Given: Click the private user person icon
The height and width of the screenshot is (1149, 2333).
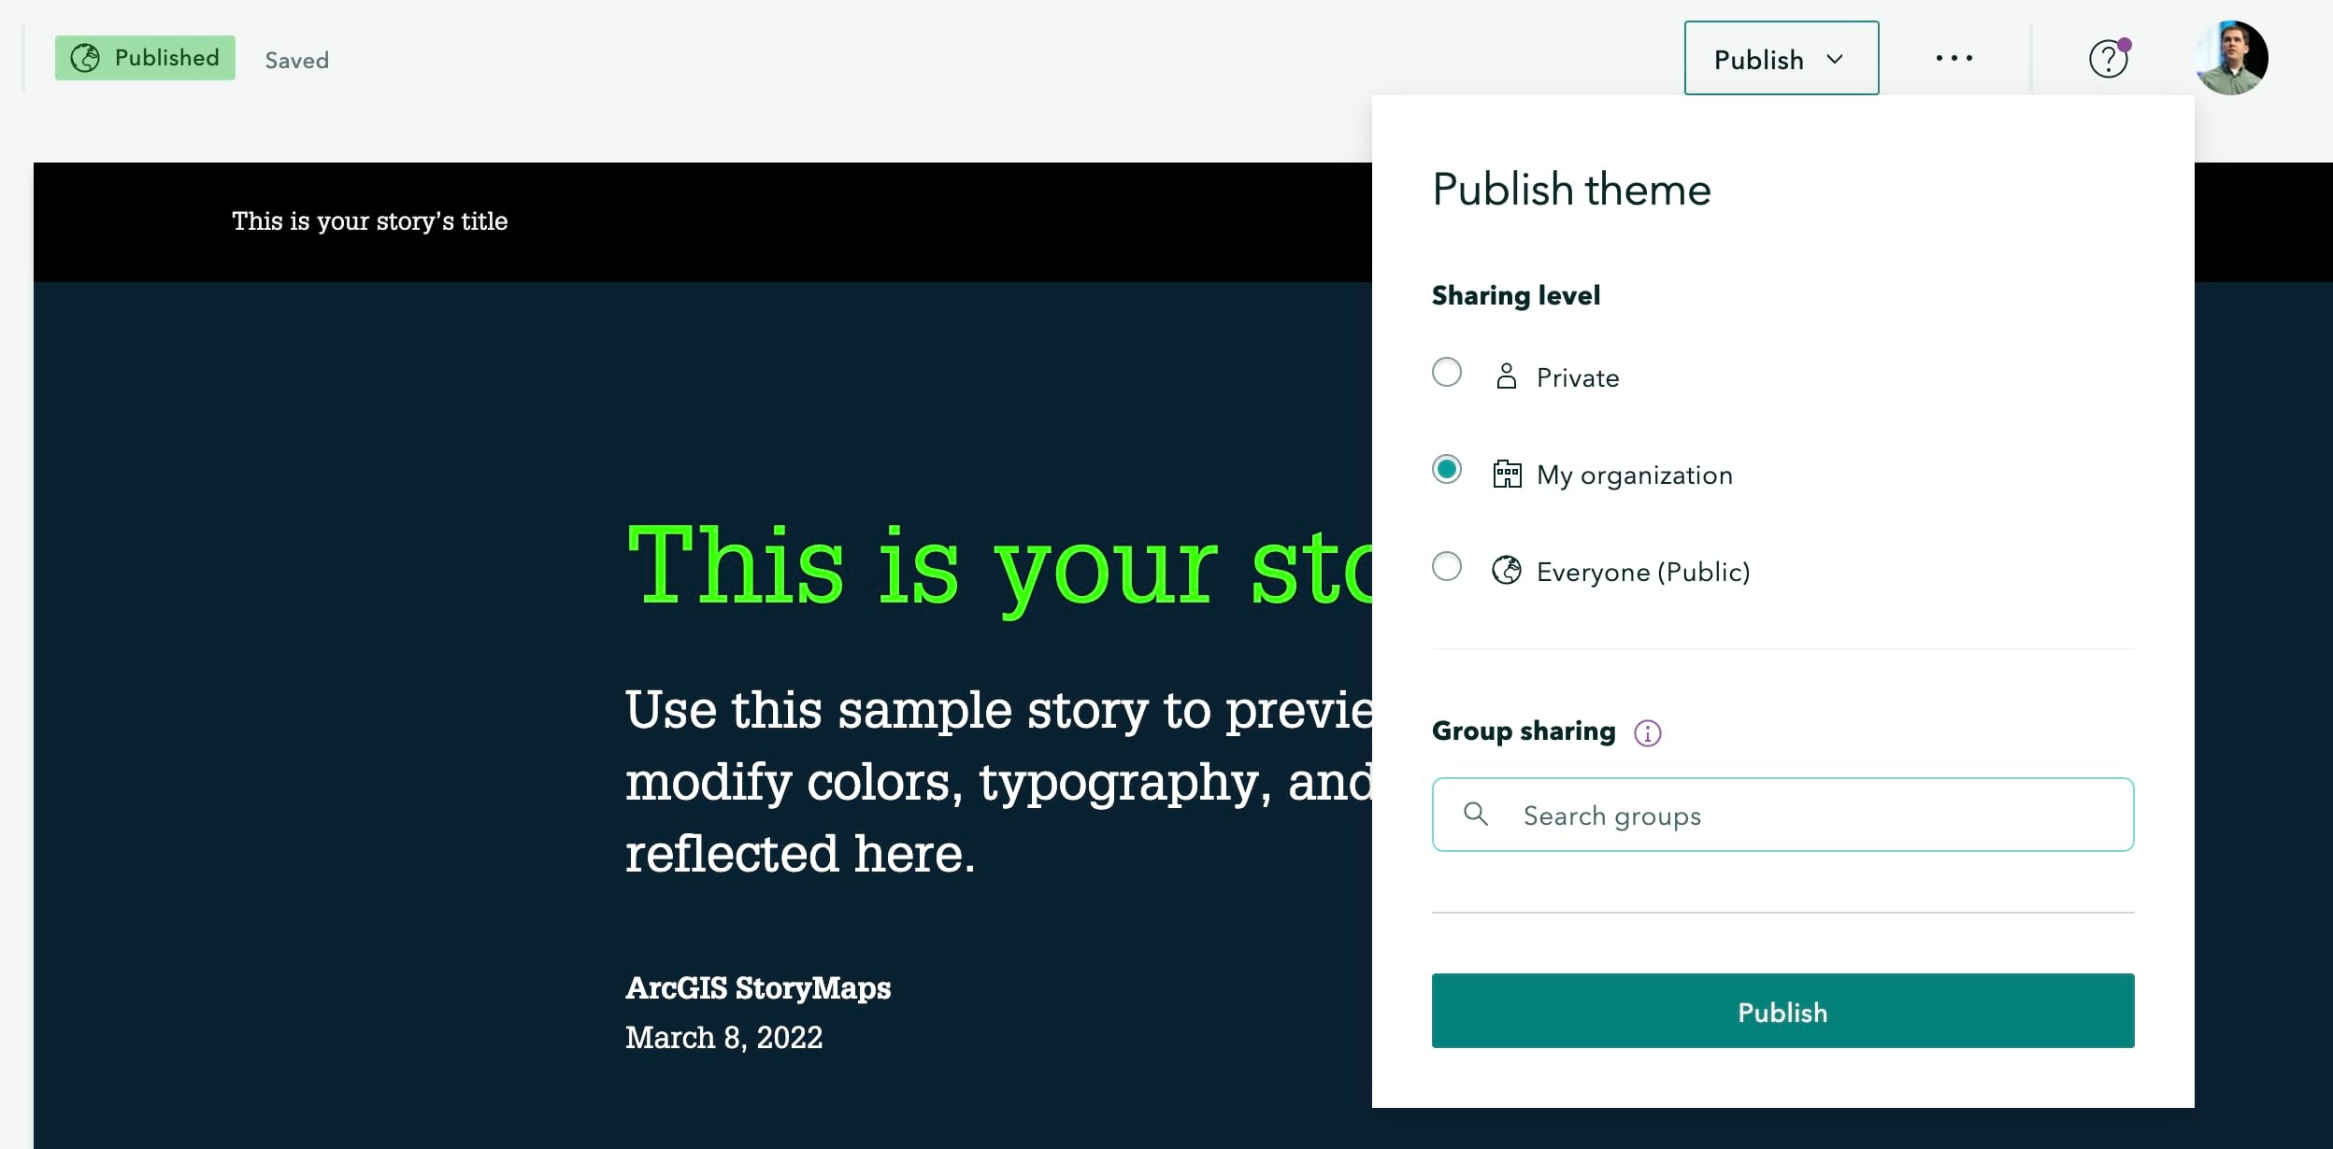Looking at the screenshot, I should coord(1506,376).
